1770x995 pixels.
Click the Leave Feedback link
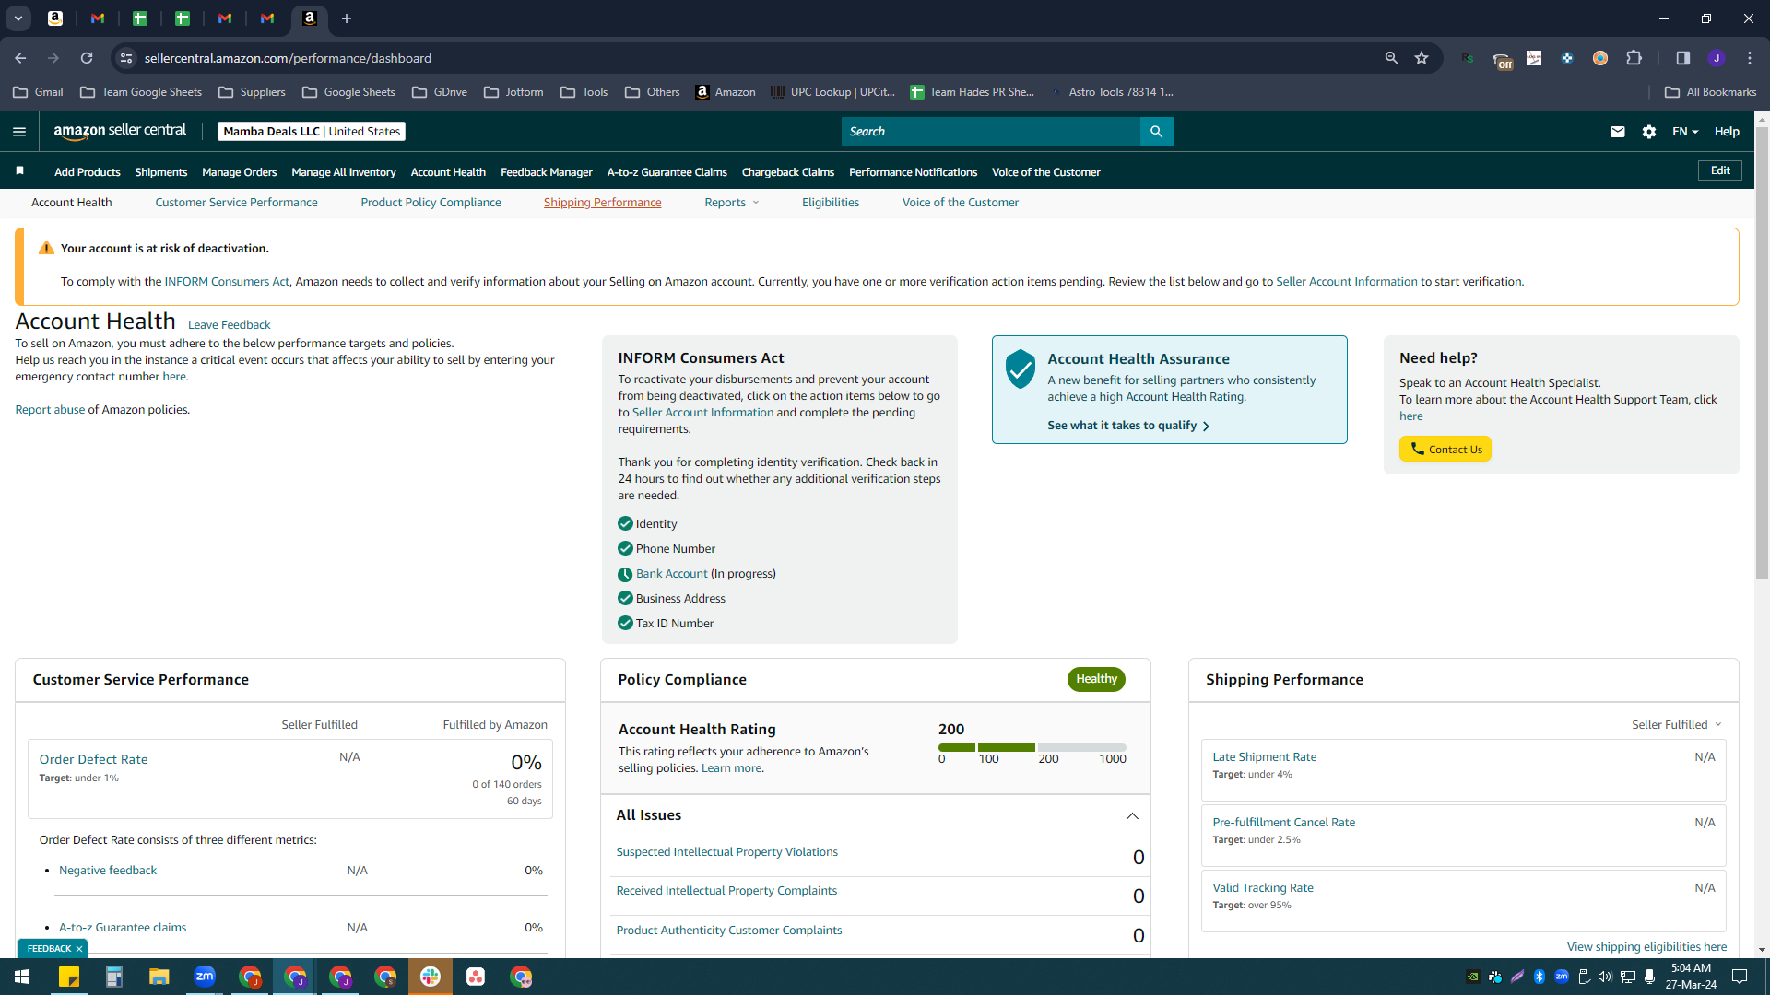pyautogui.click(x=229, y=325)
